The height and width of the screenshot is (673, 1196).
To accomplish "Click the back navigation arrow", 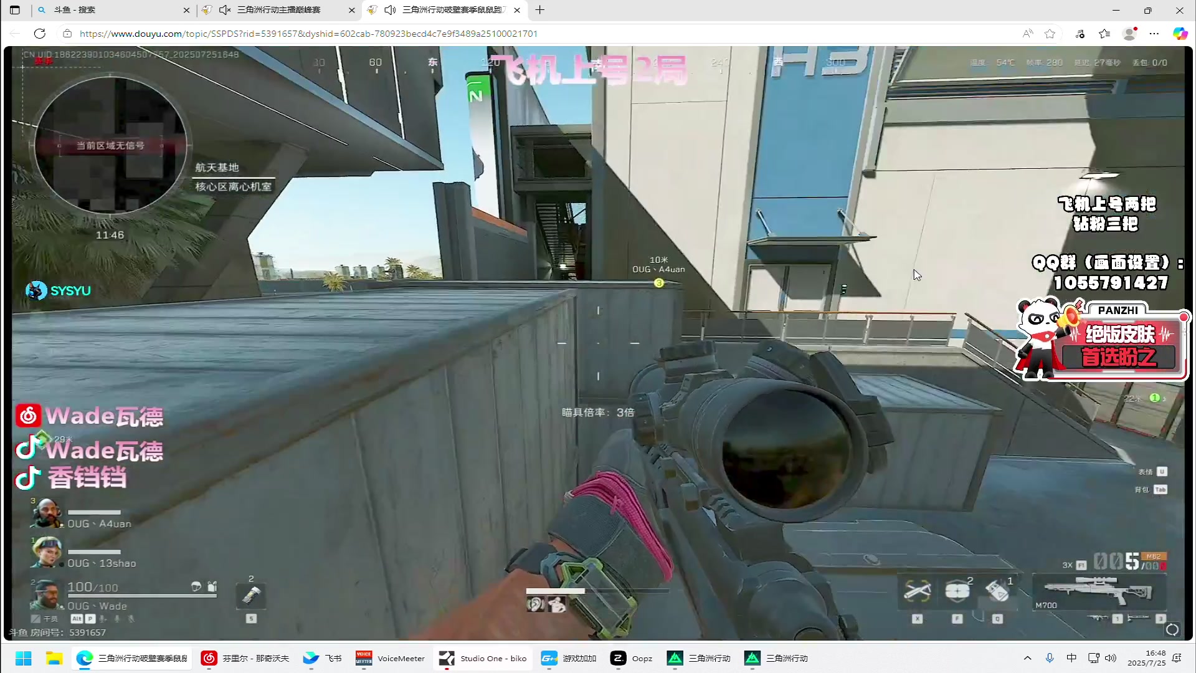I will pos(15,34).
